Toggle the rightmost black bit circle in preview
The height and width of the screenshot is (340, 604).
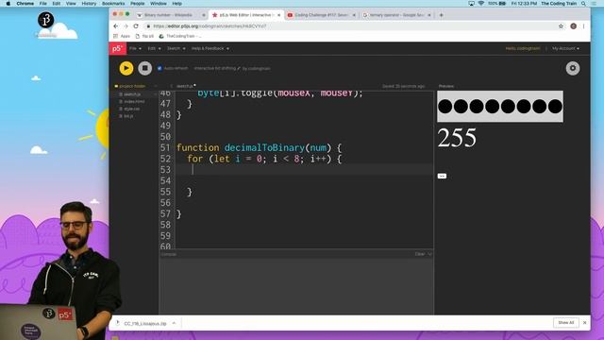tap(555, 107)
